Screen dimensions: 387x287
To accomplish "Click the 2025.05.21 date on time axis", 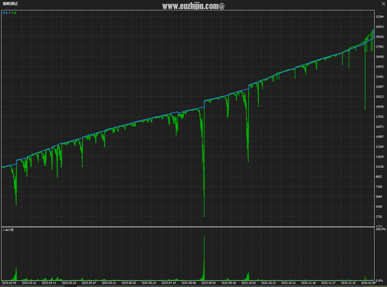I will point(109,283).
